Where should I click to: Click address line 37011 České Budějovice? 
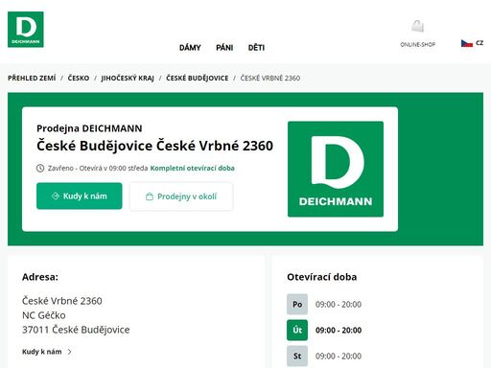(76, 330)
